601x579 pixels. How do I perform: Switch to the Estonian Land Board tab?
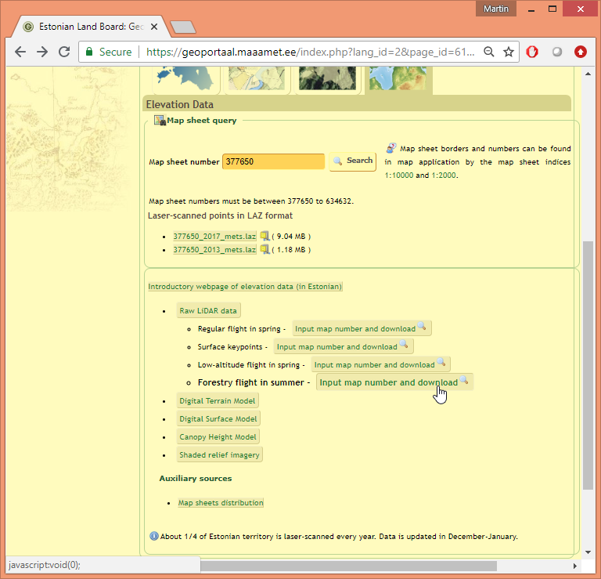92,26
